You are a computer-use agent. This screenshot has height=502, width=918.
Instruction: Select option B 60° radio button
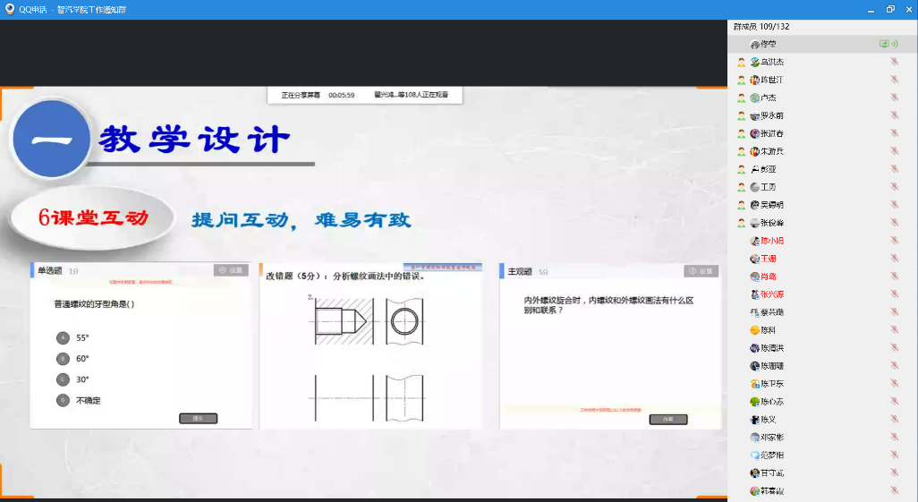click(63, 358)
